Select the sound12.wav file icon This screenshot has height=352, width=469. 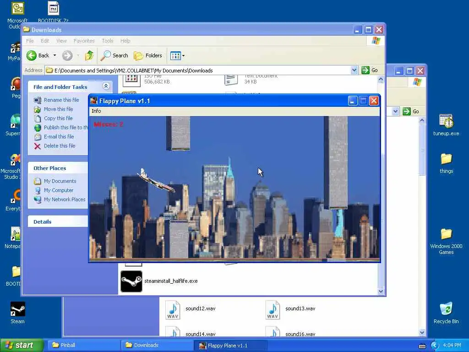coord(173,310)
